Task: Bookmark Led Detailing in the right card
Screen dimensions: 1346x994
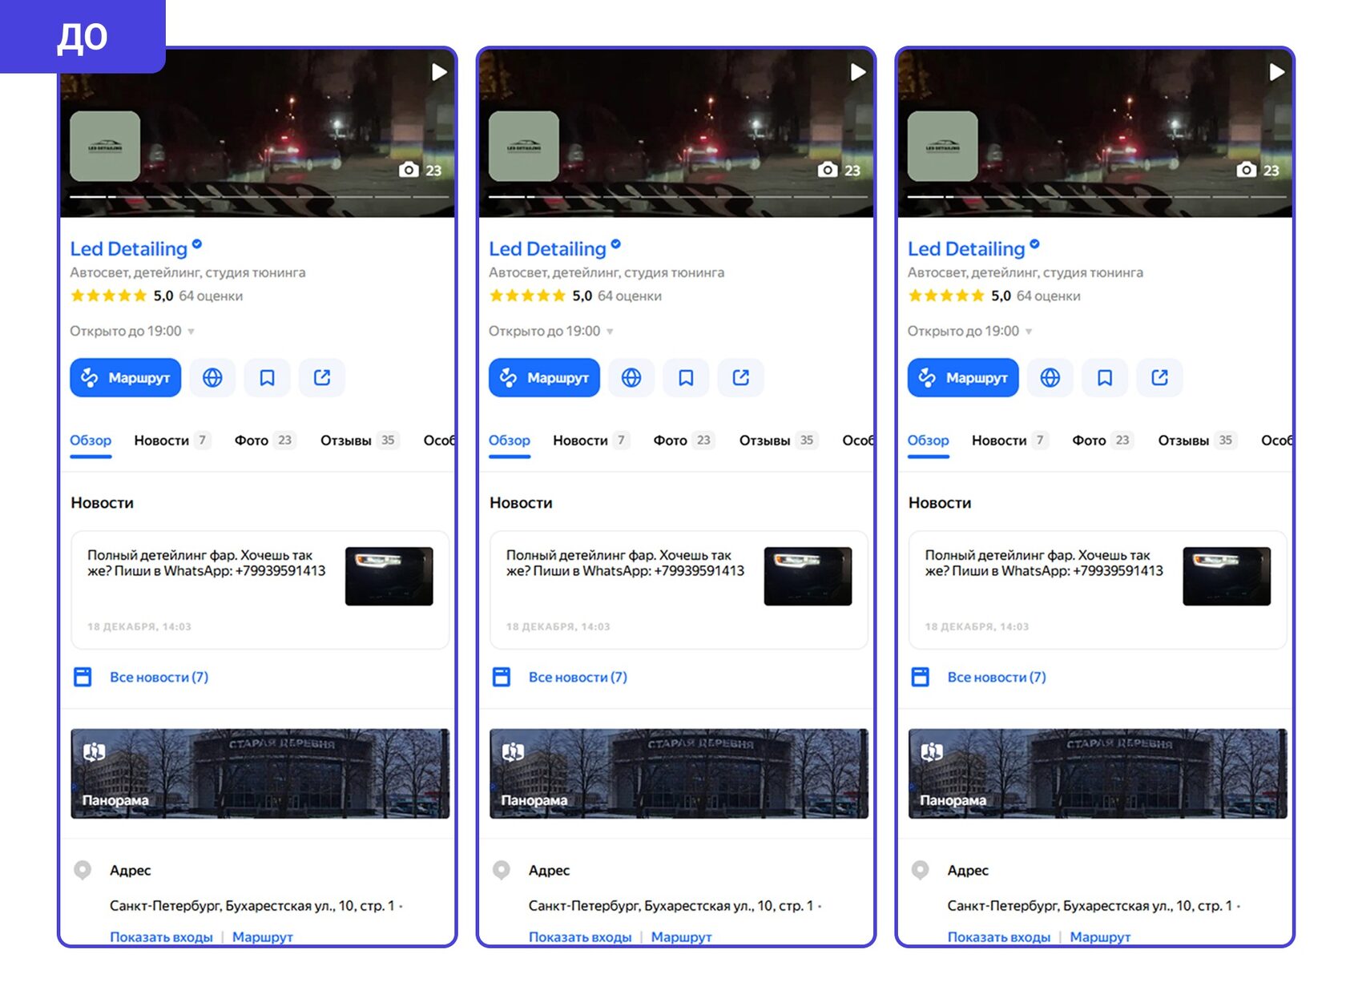Action: click(x=1105, y=377)
